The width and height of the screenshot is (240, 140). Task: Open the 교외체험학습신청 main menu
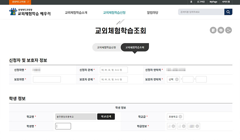[x=114, y=13]
